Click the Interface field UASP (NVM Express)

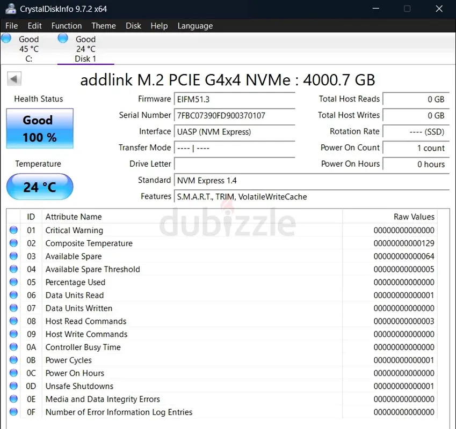(x=234, y=132)
